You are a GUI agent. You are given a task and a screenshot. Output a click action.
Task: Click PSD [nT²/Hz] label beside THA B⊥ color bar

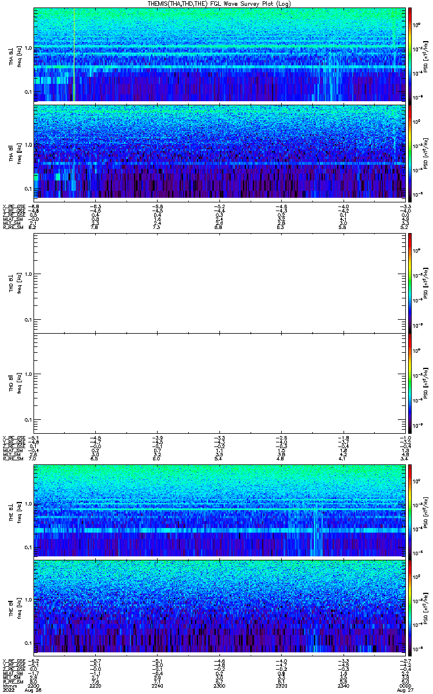click(x=426, y=55)
